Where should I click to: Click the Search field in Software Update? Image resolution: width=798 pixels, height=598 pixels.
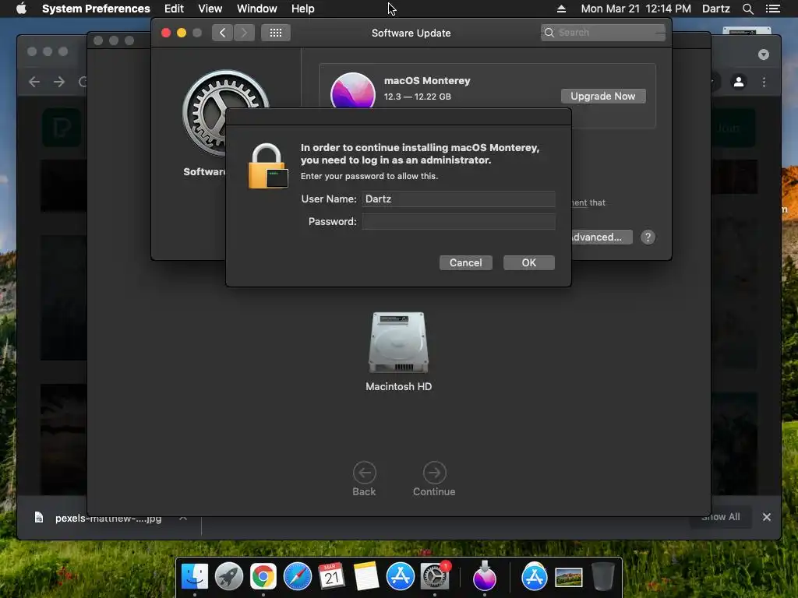click(x=602, y=33)
